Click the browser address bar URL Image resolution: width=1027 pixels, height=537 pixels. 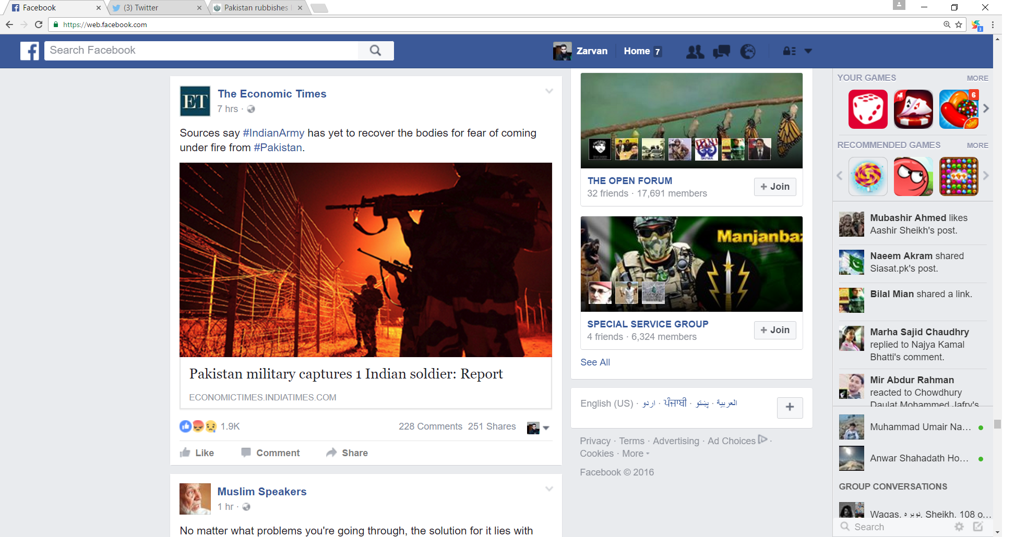click(x=105, y=25)
